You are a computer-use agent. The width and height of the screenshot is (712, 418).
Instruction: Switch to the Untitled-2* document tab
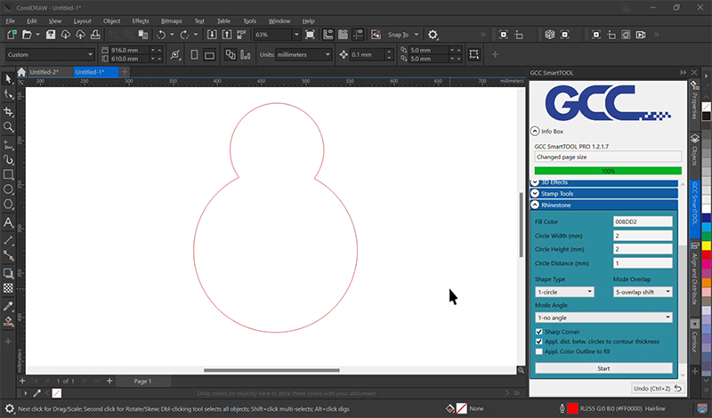pyautogui.click(x=44, y=71)
